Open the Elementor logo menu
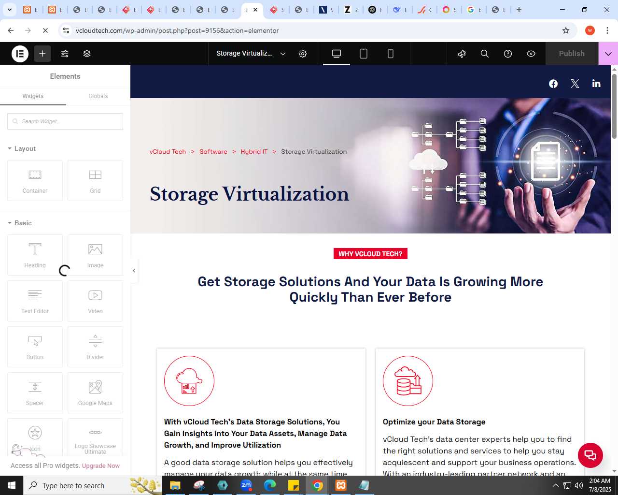The width and height of the screenshot is (618, 495). (x=20, y=54)
